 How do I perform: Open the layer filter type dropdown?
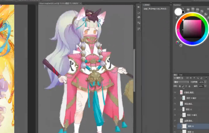point(178,78)
